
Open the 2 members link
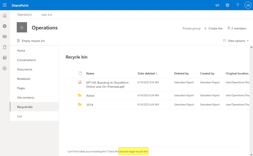point(237,28)
